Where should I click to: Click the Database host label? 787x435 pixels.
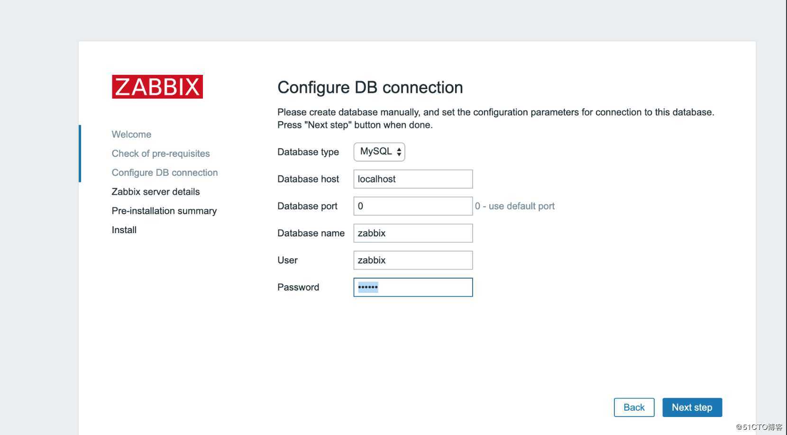(x=308, y=179)
